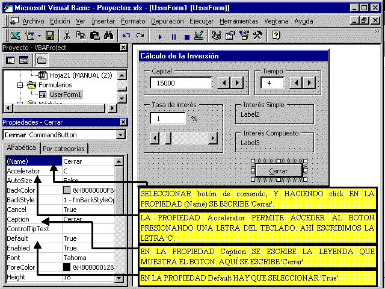
Task: Open the Insert UserForm dropdown arrow
Action: point(40,36)
